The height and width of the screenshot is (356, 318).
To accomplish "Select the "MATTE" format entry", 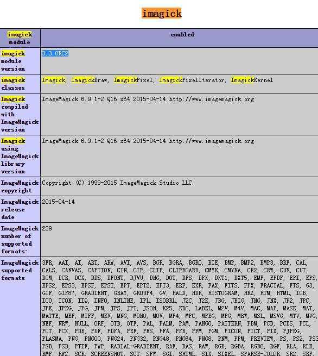I will [50, 316].
